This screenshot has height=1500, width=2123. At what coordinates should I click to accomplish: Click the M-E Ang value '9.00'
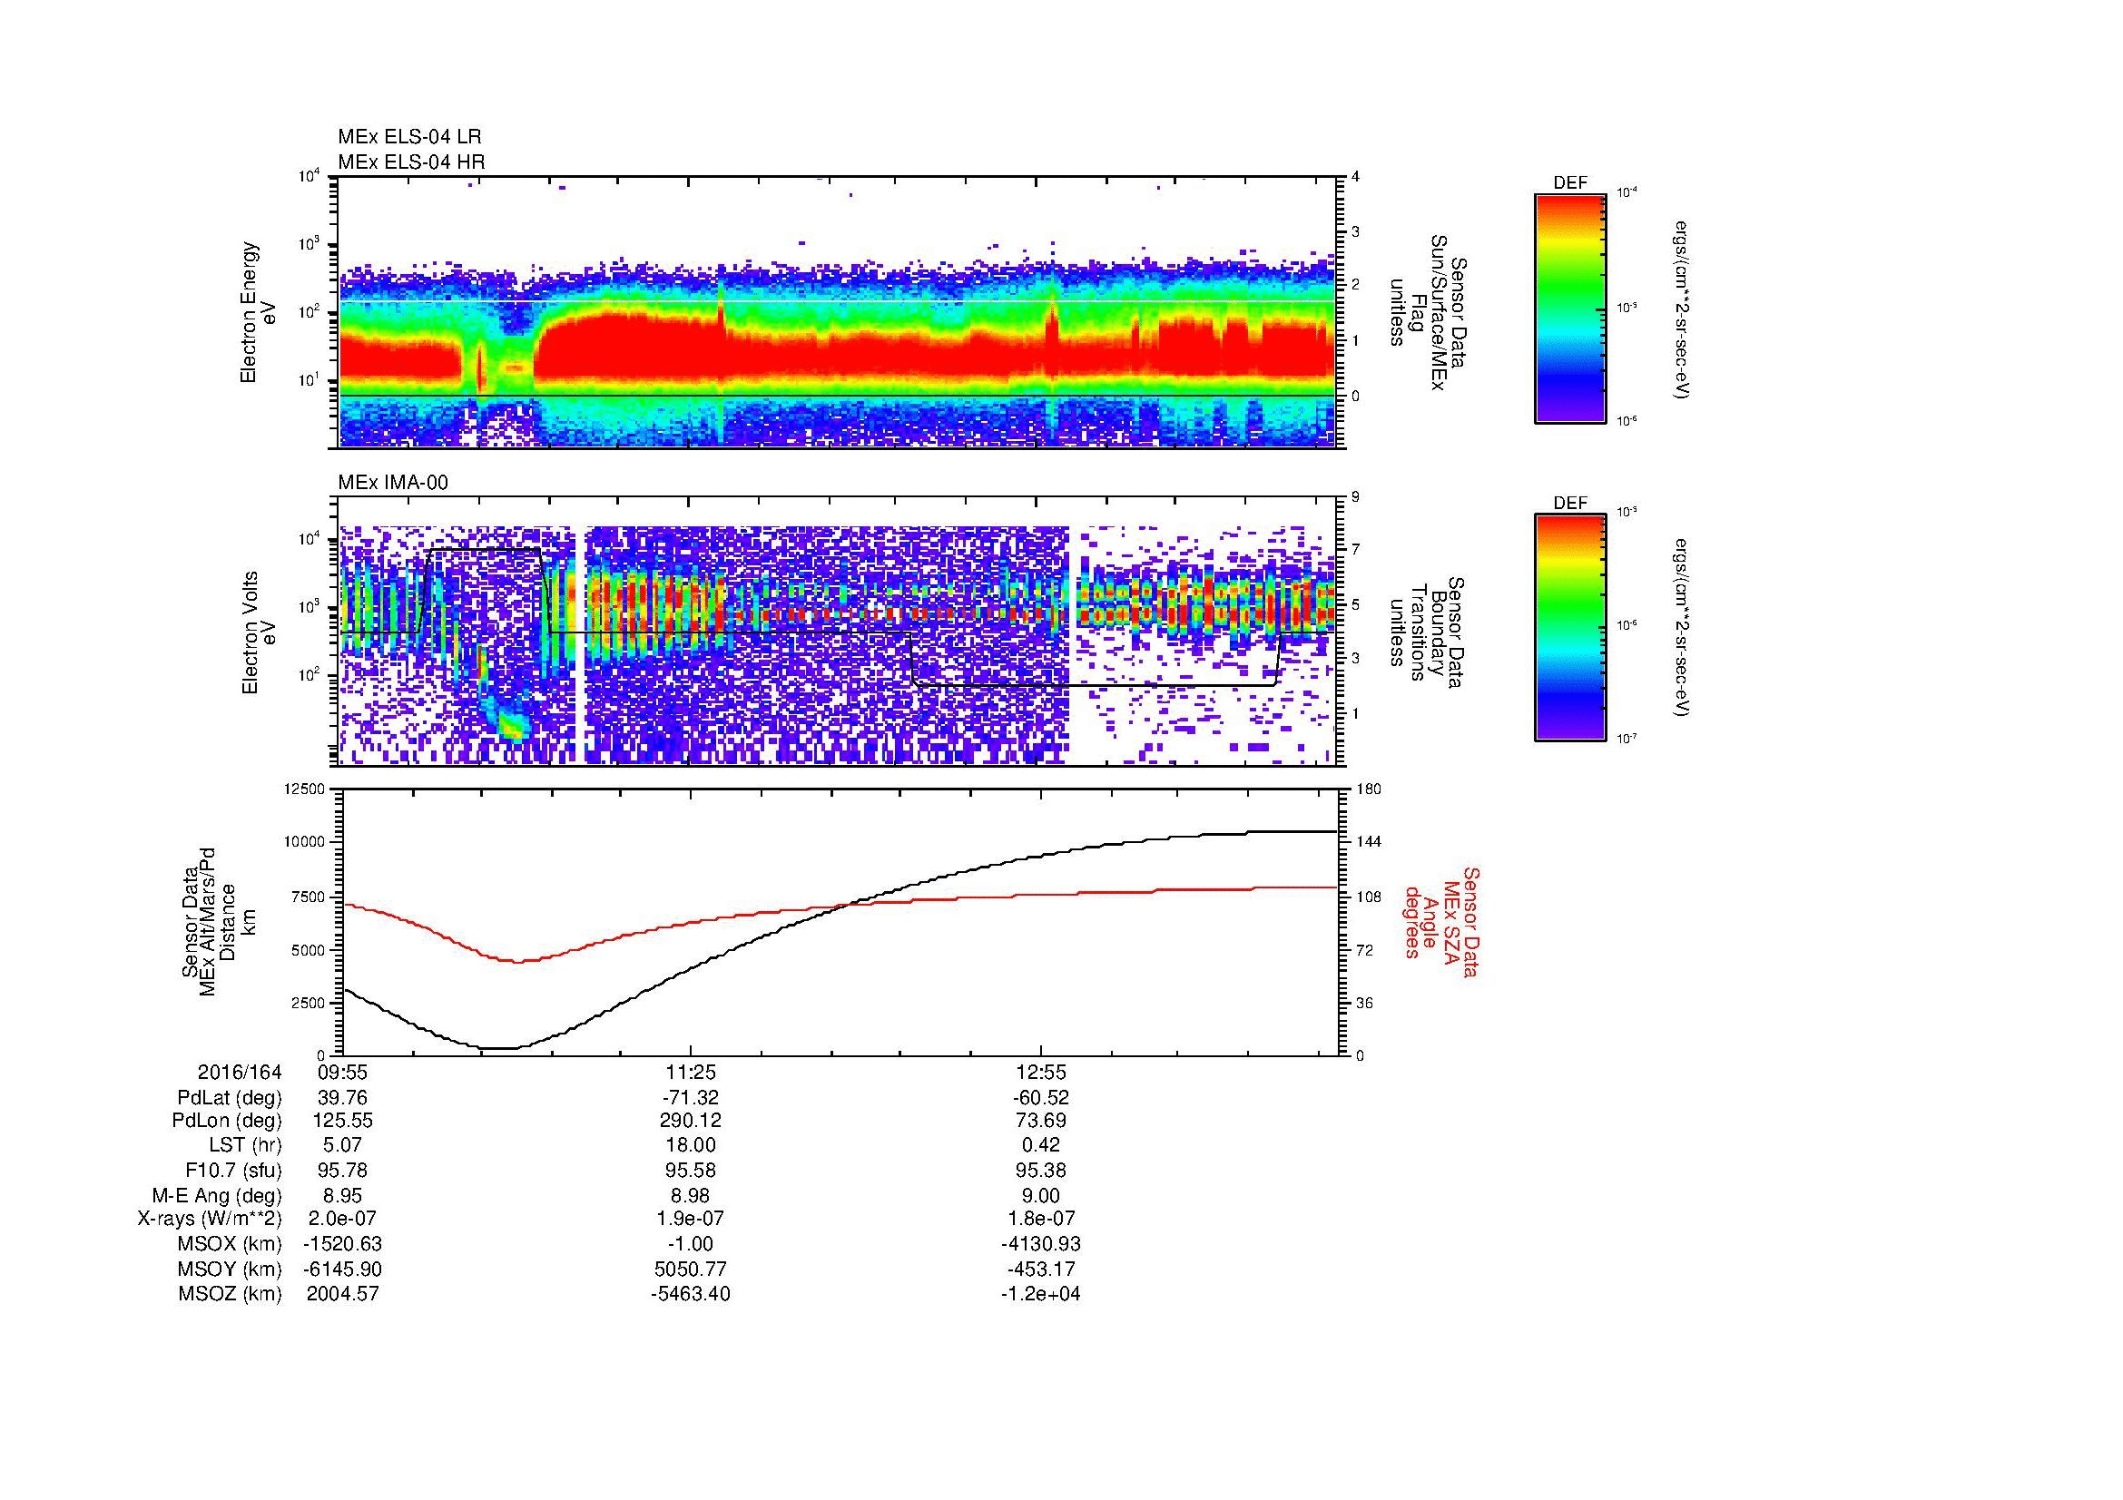(x=1041, y=1195)
